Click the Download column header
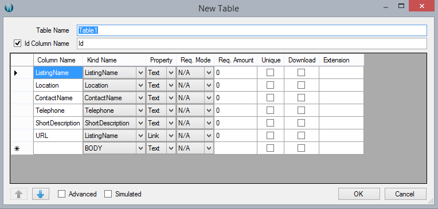Screen dimensions: 438x209 click(302, 60)
